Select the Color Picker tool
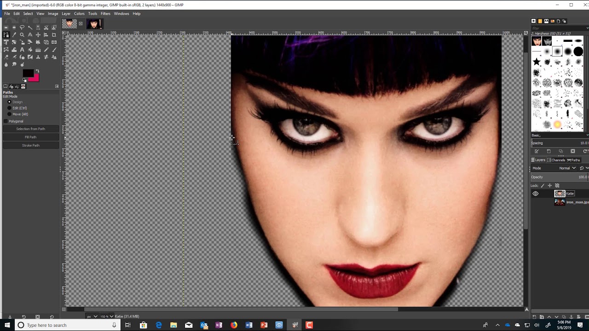589x331 pixels. pyautogui.click(x=14, y=35)
